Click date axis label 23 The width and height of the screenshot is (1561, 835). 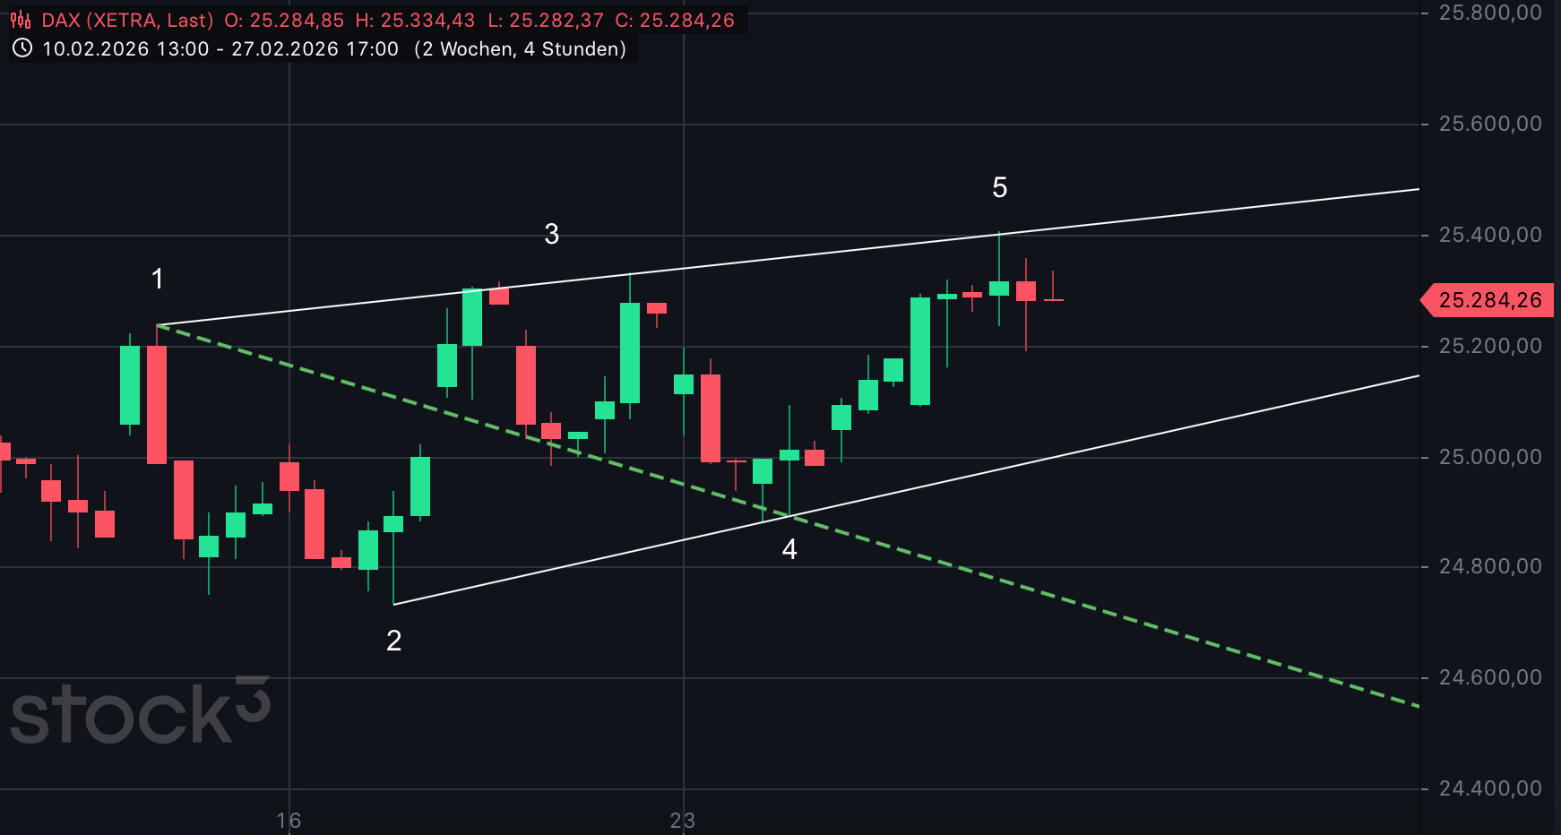(683, 820)
